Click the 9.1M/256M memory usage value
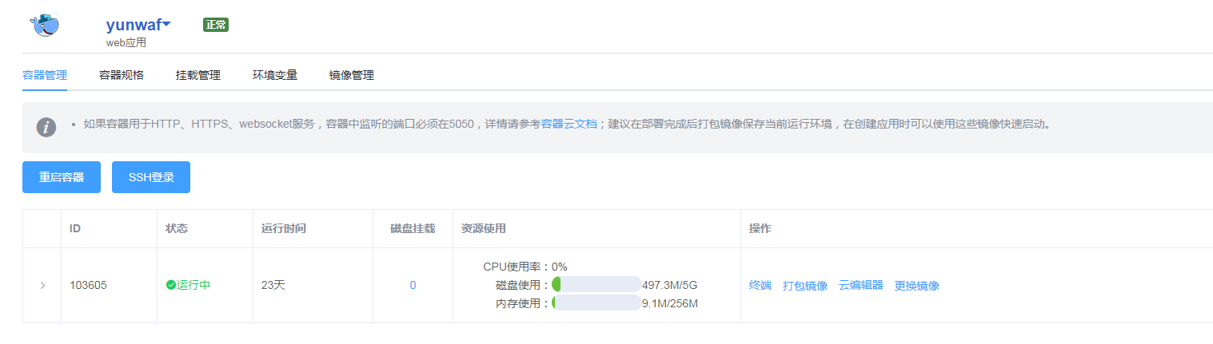Viewport: 1213px width, 344px height. point(670,303)
